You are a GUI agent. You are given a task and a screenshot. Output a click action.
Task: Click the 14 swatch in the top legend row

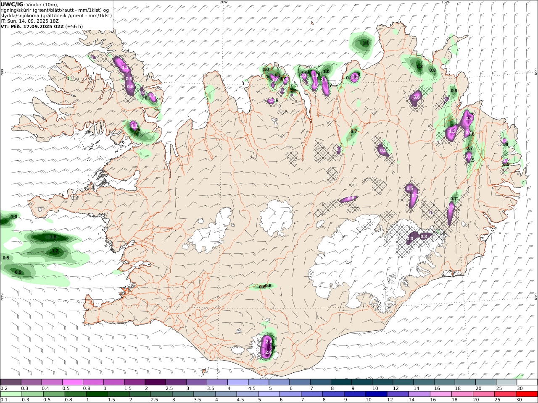click(424, 382)
